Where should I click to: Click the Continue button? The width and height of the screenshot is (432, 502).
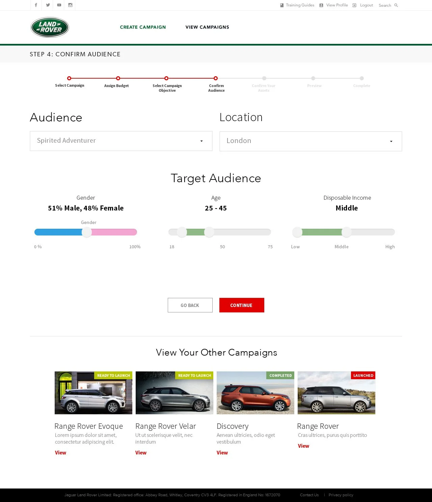click(242, 305)
